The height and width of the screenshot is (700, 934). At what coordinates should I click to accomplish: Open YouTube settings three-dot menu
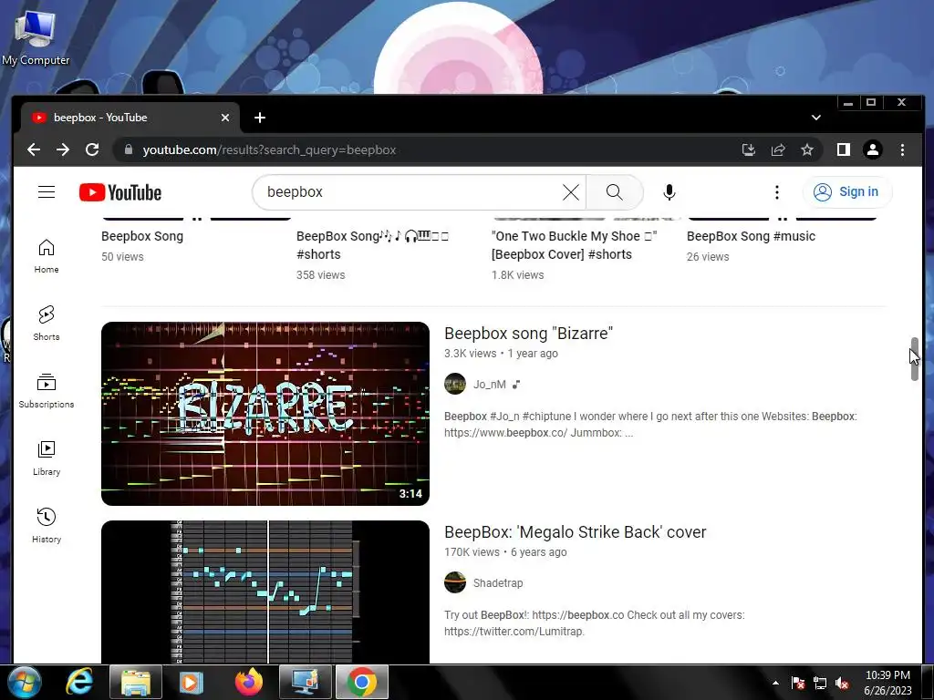[777, 192]
